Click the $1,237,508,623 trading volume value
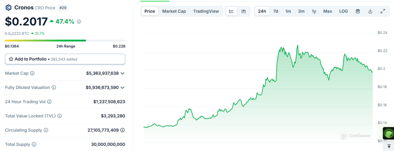 pyautogui.click(x=109, y=102)
